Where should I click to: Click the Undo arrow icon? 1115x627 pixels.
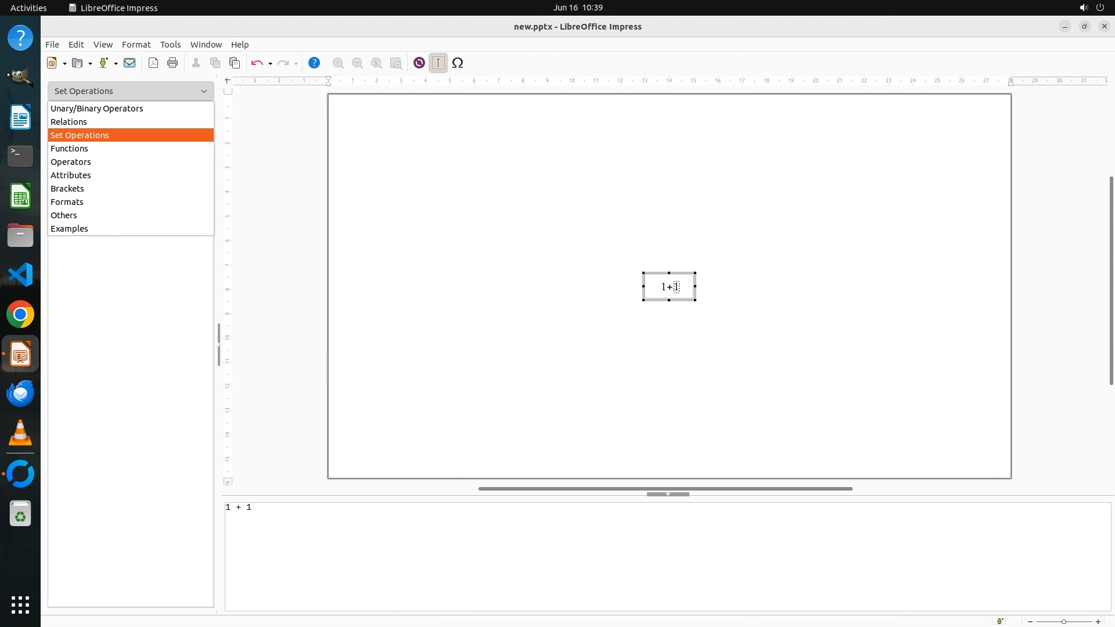(257, 63)
